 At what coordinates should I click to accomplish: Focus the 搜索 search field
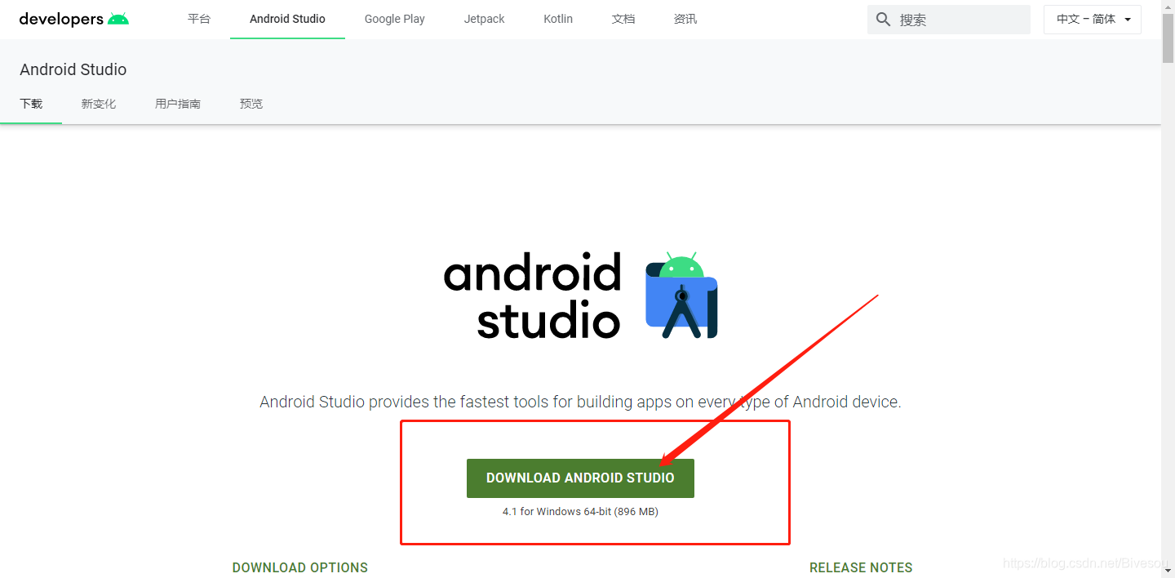(x=949, y=20)
